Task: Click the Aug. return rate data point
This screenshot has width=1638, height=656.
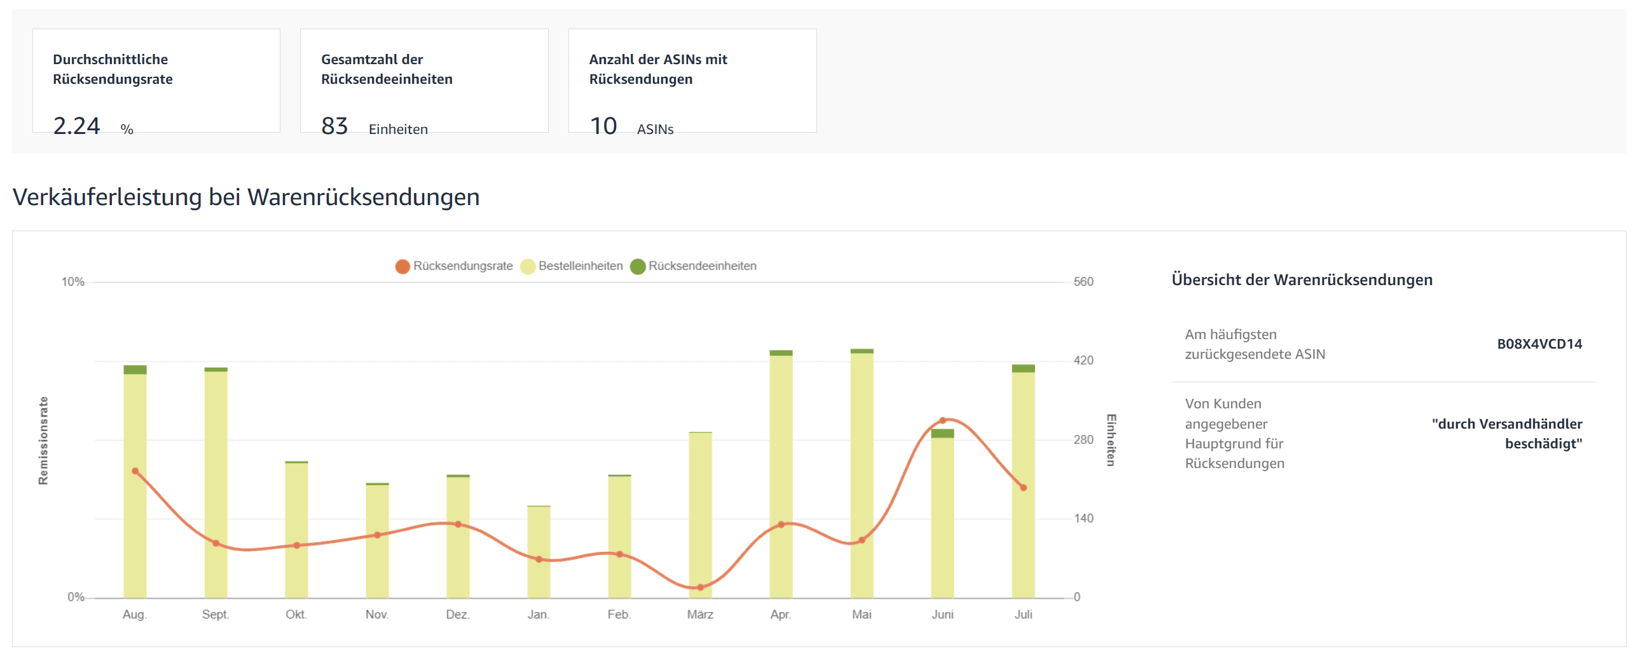Action: pyautogui.click(x=135, y=471)
